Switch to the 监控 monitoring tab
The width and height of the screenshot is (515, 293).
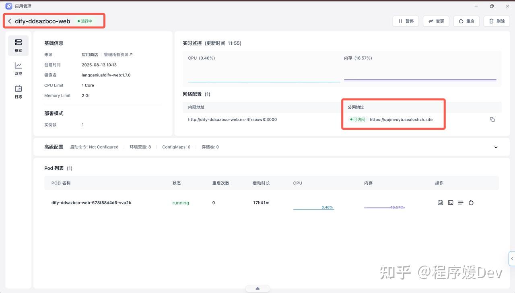coord(18,69)
